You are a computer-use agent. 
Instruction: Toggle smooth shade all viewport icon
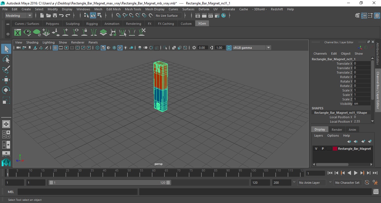pyautogui.click(x=103, y=48)
